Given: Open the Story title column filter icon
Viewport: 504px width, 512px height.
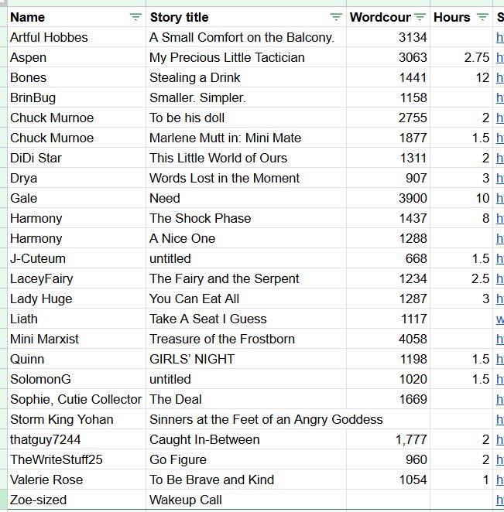Looking at the screenshot, I should tap(336, 17).
